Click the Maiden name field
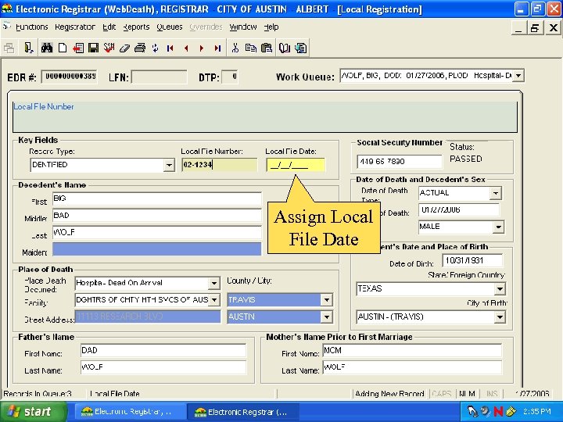The image size is (563, 422). [157, 249]
